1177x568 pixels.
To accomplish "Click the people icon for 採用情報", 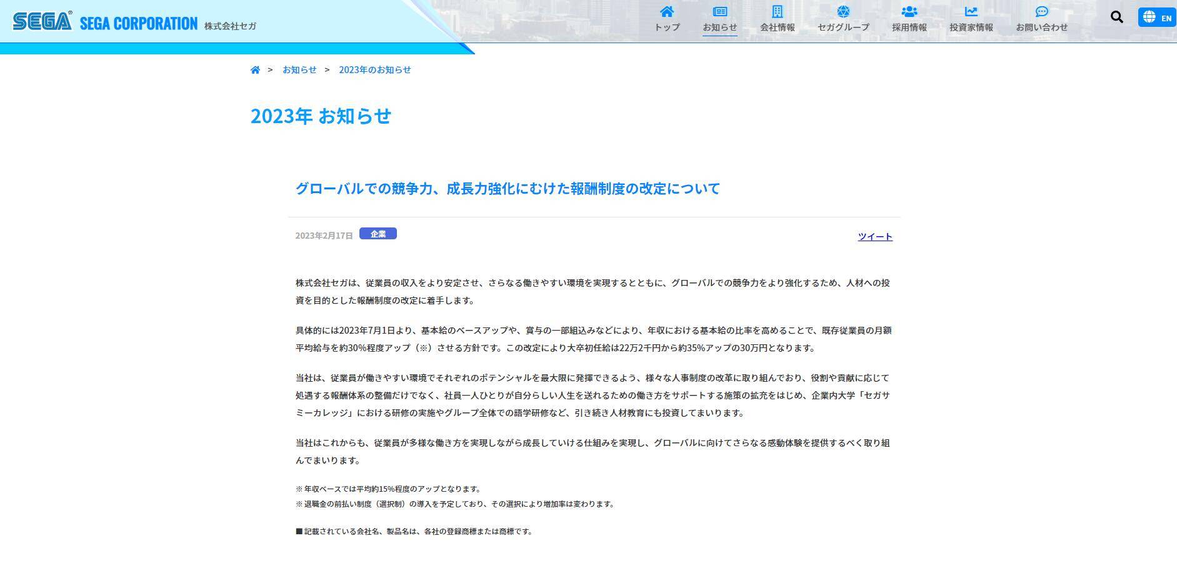I will (x=909, y=11).
